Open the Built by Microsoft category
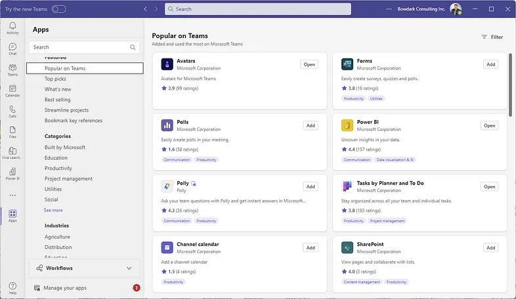This screenshot has height=299, width=516. coord(65,147)
